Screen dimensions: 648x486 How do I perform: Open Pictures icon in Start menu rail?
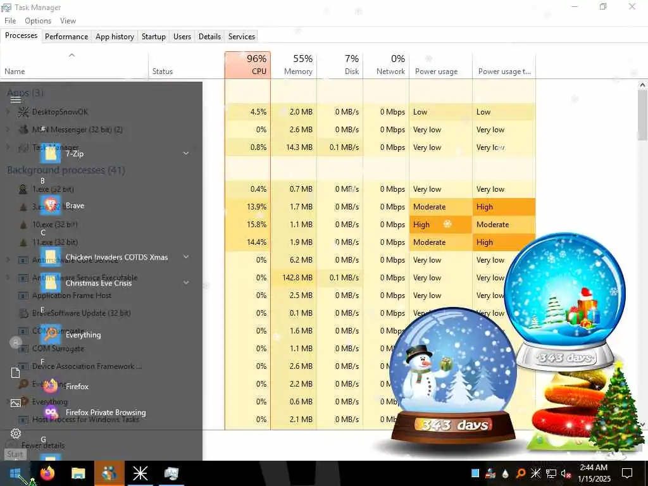[15, 403]
